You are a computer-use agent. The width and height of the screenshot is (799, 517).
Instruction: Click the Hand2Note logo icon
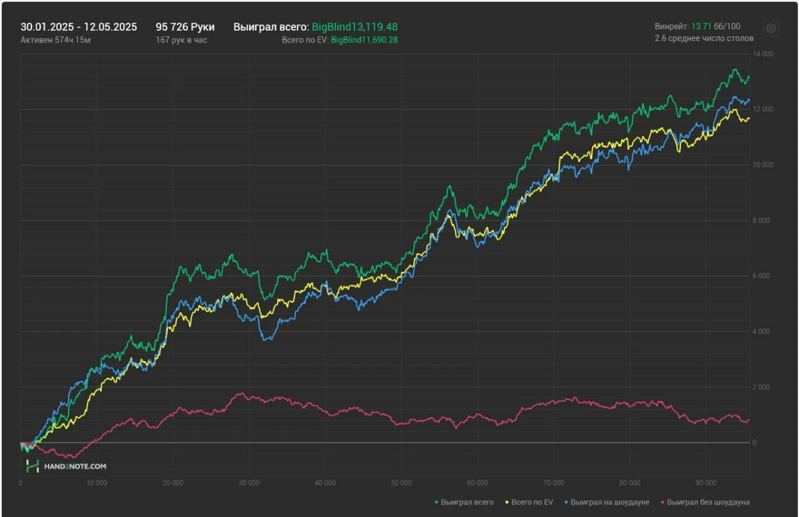[32, 466]
